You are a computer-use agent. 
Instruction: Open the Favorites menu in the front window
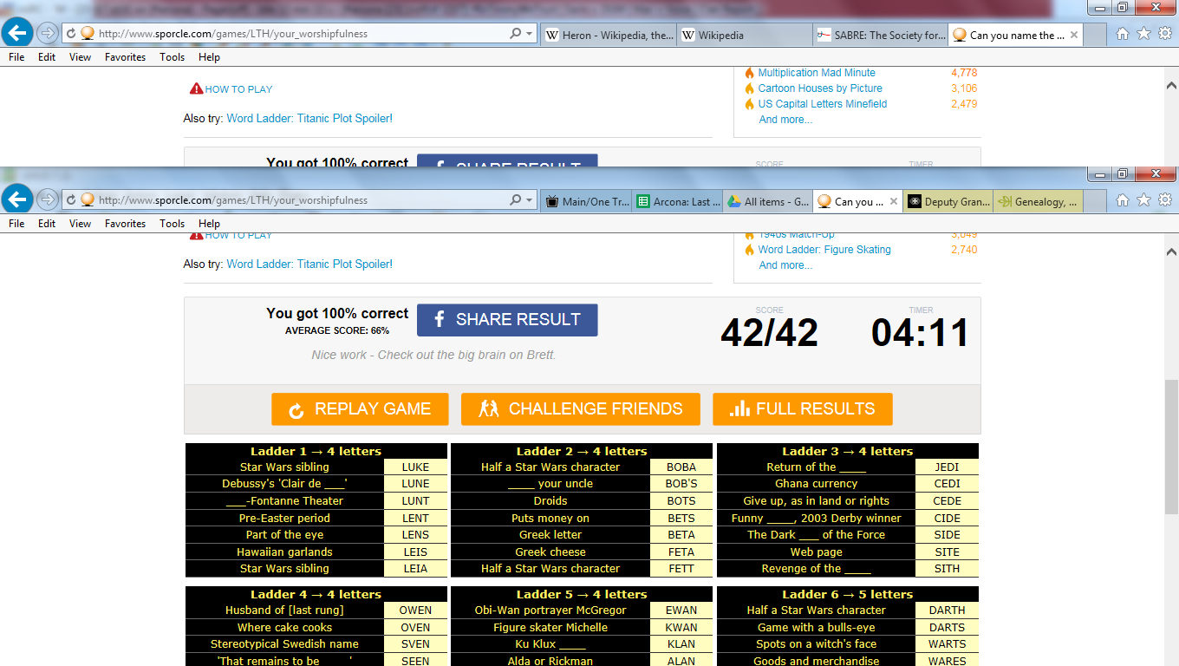(125, 224)
